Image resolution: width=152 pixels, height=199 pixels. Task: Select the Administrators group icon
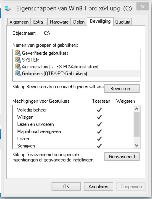coord(18,66)
